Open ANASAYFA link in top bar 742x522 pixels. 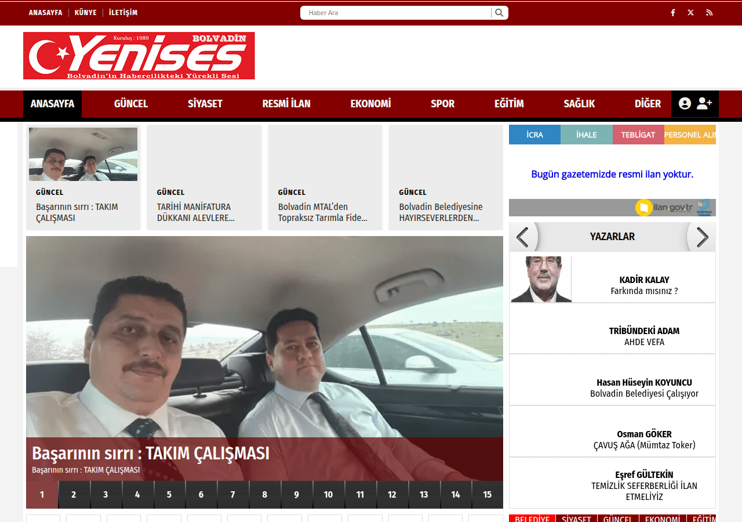click(45, 13)
